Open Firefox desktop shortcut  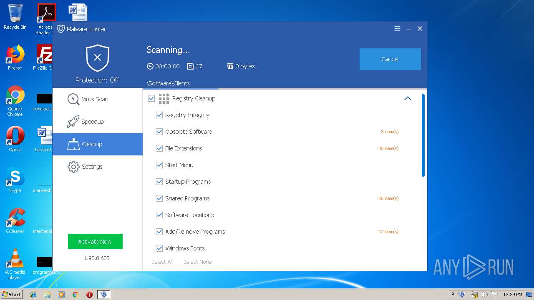(x=15, y=57)
